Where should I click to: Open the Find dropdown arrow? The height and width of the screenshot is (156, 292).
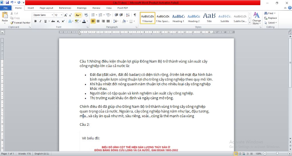(x=275, y=13)
